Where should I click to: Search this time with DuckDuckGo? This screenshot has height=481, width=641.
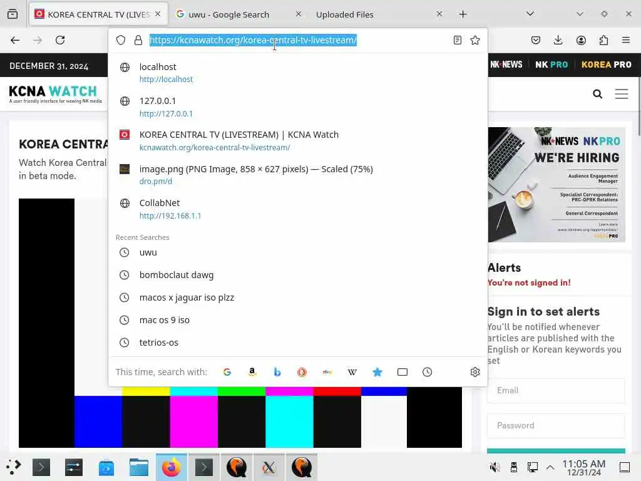click(302, 372)
